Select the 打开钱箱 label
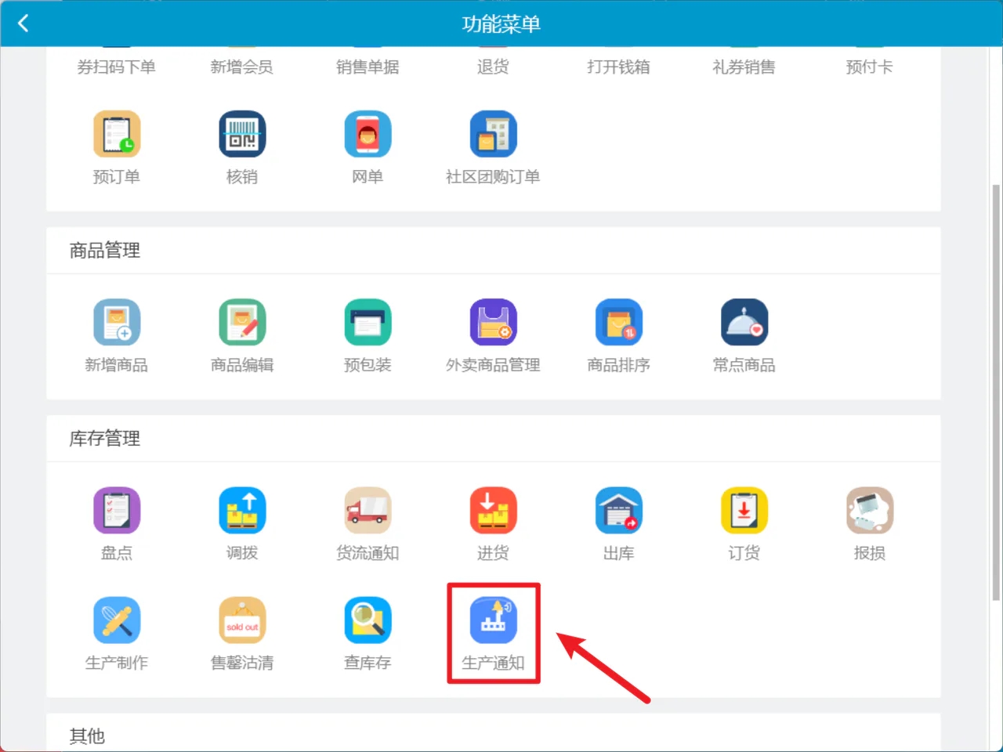The image size is (1003, 752). [x=618, y=67]
